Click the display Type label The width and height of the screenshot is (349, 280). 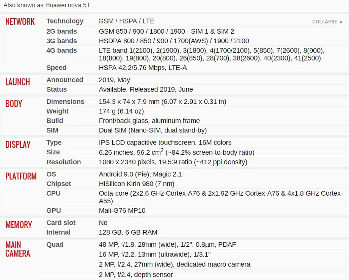coord(54,143)
